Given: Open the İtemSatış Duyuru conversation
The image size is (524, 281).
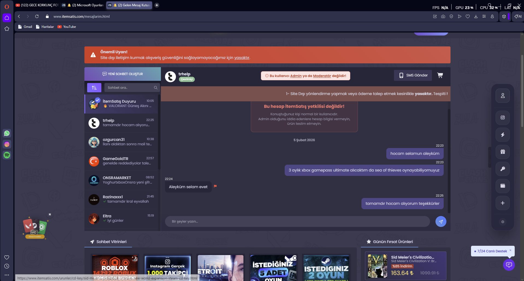Looking at the screenshot, I should (122, 104).
